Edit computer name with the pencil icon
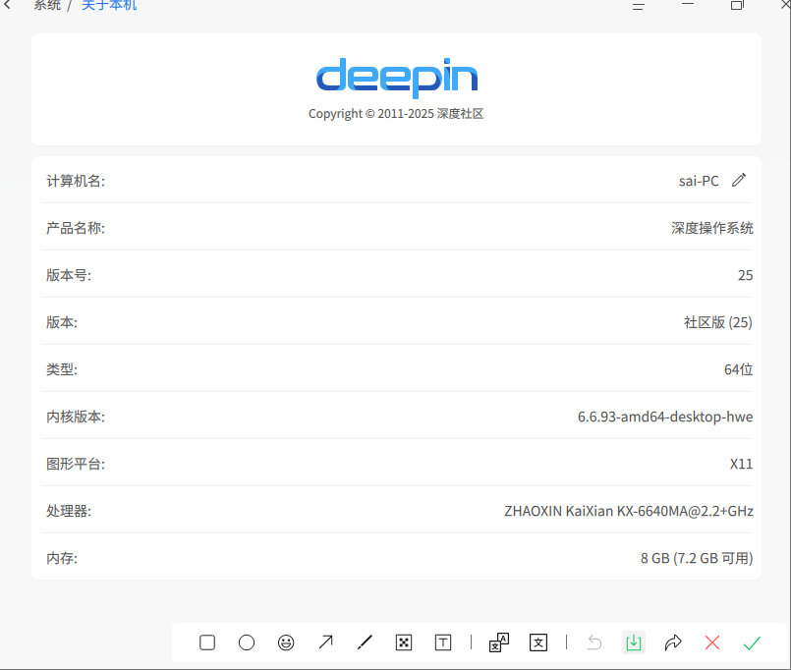 tap(739, 180)
